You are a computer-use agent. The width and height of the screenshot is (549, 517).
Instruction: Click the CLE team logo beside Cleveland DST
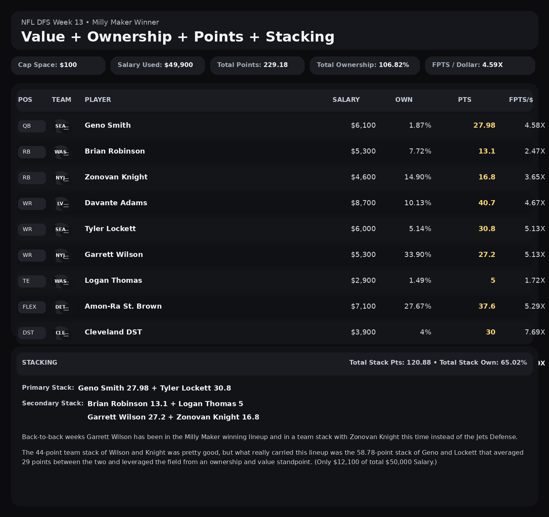(61, 333)
